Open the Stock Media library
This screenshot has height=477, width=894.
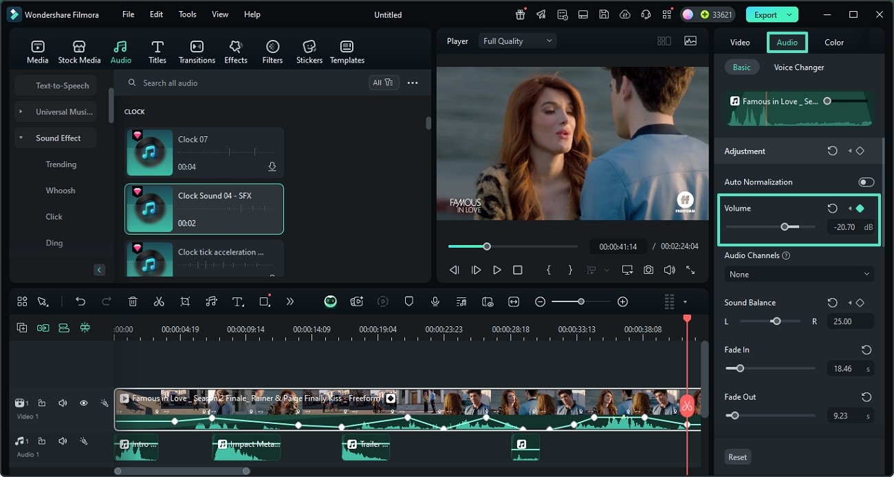(x=79, y=52)
